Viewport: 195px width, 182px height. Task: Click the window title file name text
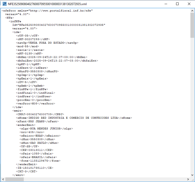click(47, 4)
